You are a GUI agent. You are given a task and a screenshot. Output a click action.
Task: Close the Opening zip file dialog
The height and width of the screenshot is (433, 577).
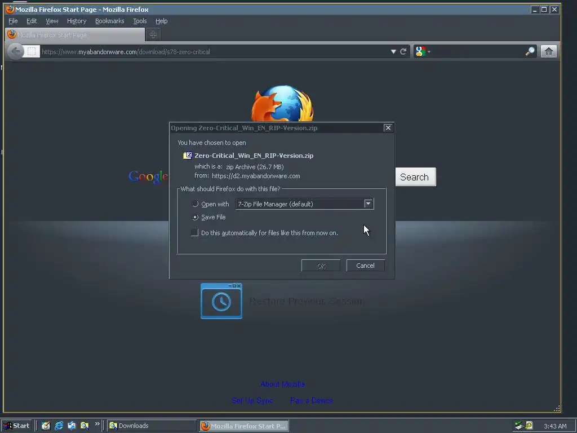388,128
